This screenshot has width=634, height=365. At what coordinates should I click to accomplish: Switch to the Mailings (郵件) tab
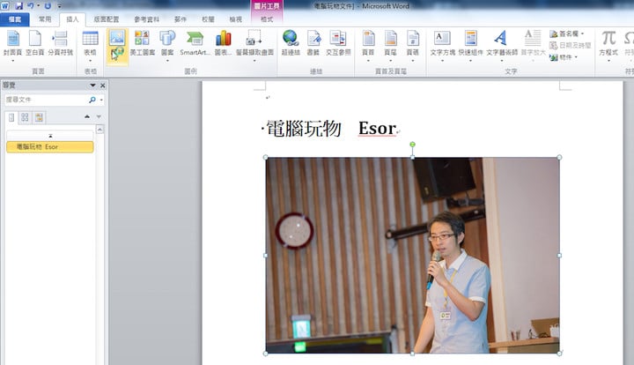pyautogui.click(x=181, y=19)
